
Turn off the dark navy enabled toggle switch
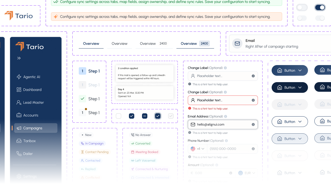pyautogui.click(x=320, y=7)
